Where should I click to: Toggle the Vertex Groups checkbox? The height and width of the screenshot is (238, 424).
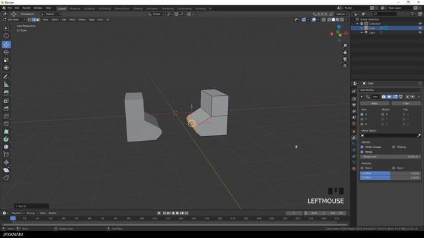[x=362, y=147]
